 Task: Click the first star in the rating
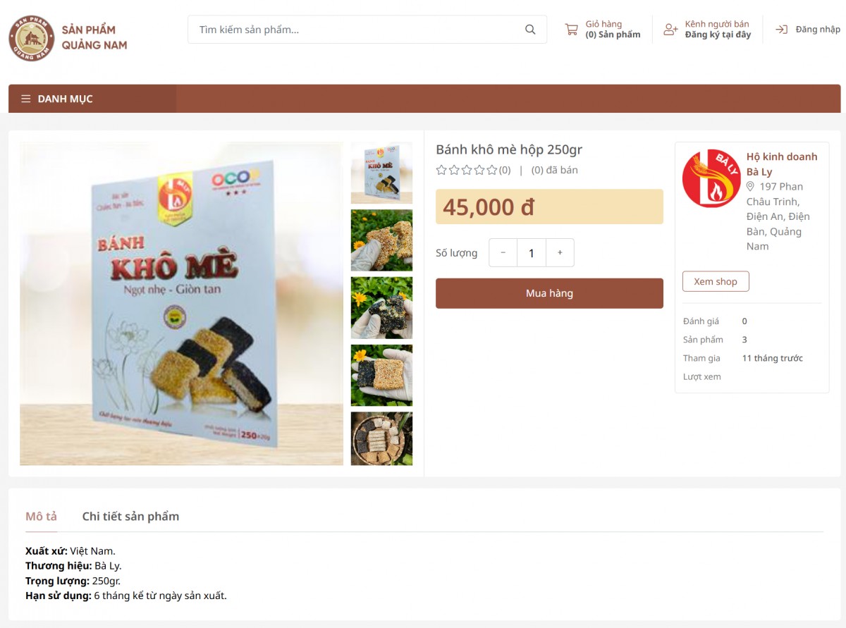tap(441, 170)
